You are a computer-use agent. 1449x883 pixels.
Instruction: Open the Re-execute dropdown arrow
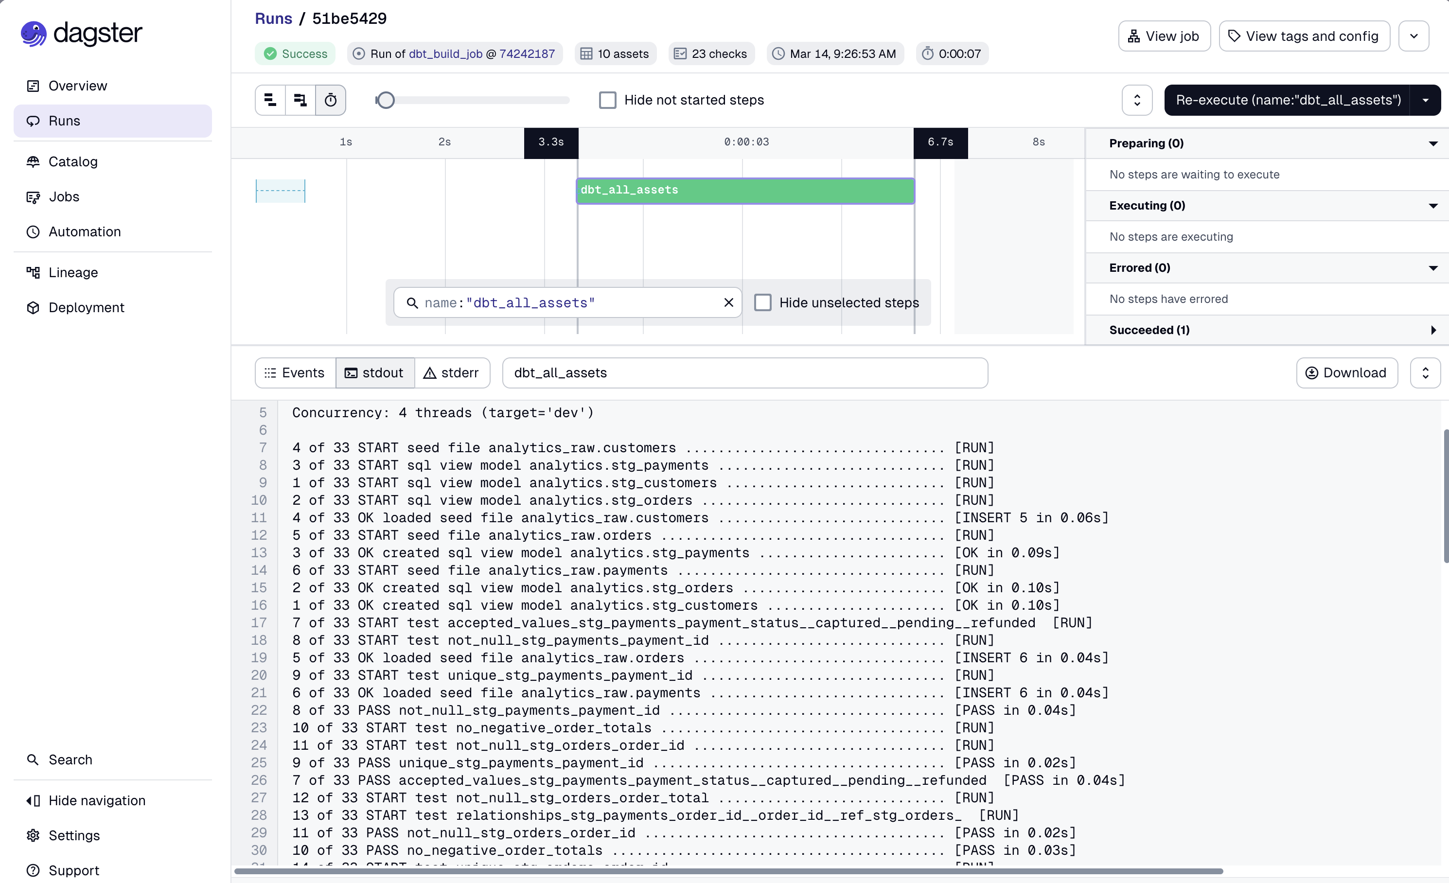click(x=1426, y=100)
